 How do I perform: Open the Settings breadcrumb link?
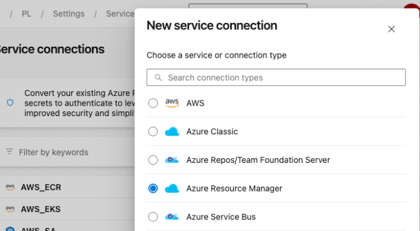[69, 13]
